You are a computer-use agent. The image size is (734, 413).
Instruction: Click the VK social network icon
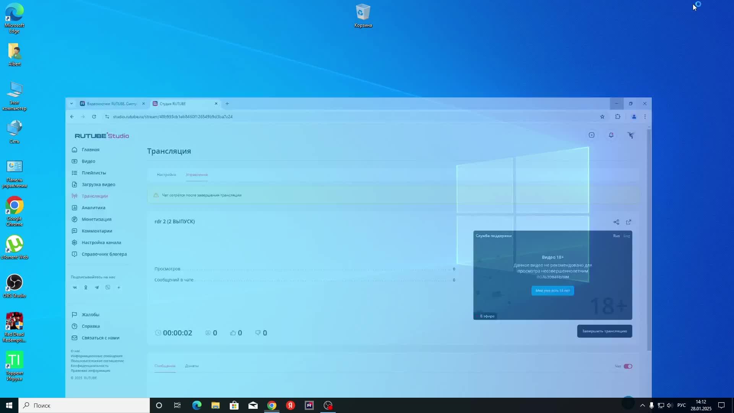[x=75, y=288]
